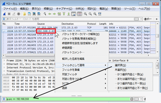Image resolution: width=161 pixels, height=103 pixels.
Task: Open the top display filter history dropdown
Action: [141, 19]
